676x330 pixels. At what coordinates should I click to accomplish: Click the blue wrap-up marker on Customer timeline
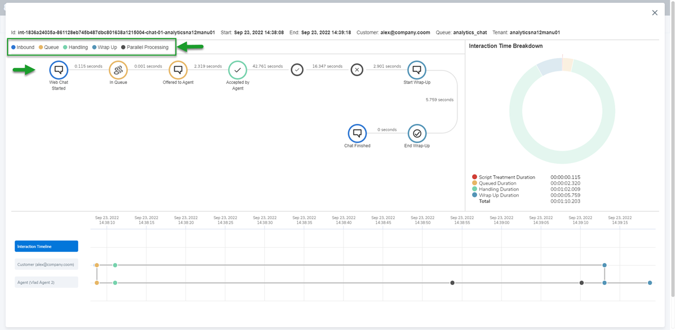click(604, 265)
